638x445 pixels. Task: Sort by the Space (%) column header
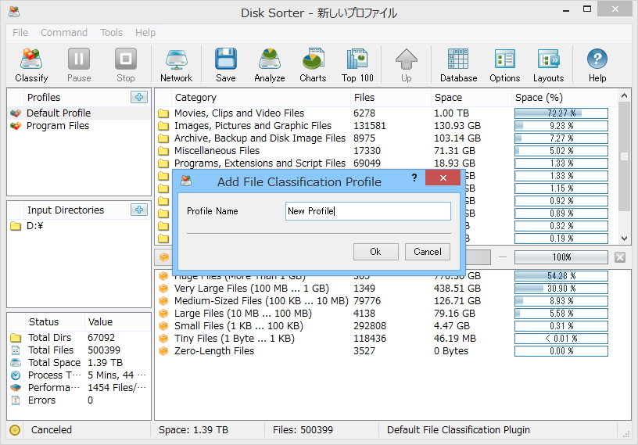coord(564,97)
